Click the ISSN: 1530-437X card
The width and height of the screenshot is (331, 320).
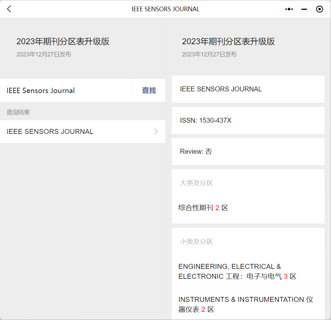pos(248,120)
